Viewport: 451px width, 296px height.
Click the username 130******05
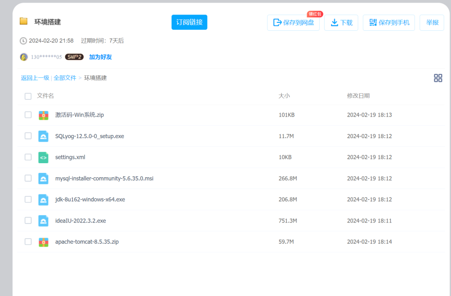(x=46, y=57)
